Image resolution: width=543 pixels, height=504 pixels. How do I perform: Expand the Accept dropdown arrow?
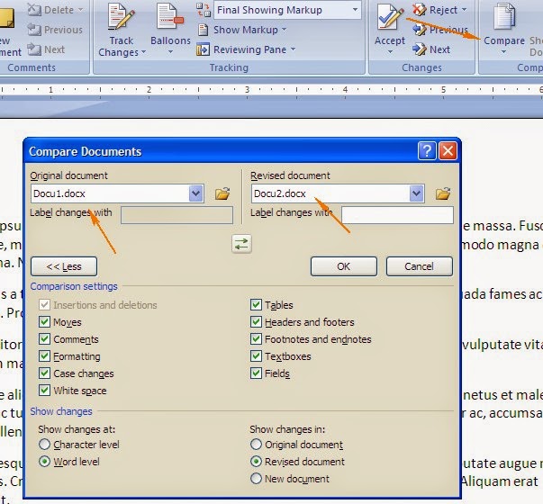click(x=390, y=52)
